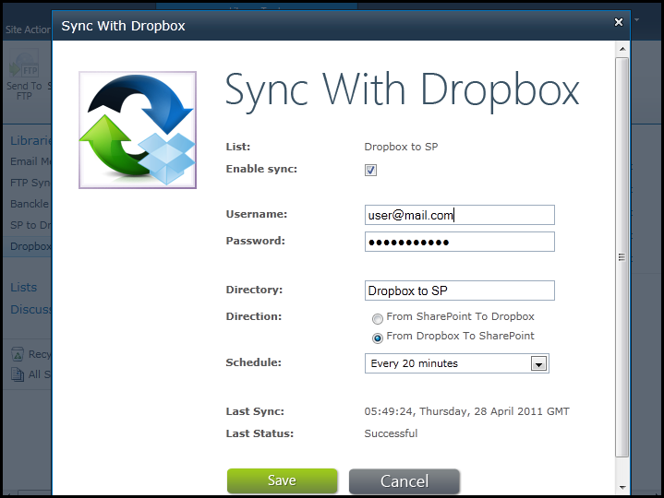
Task: Click the 'Dropbox to SP' list name text
Action: pos(401,147)
